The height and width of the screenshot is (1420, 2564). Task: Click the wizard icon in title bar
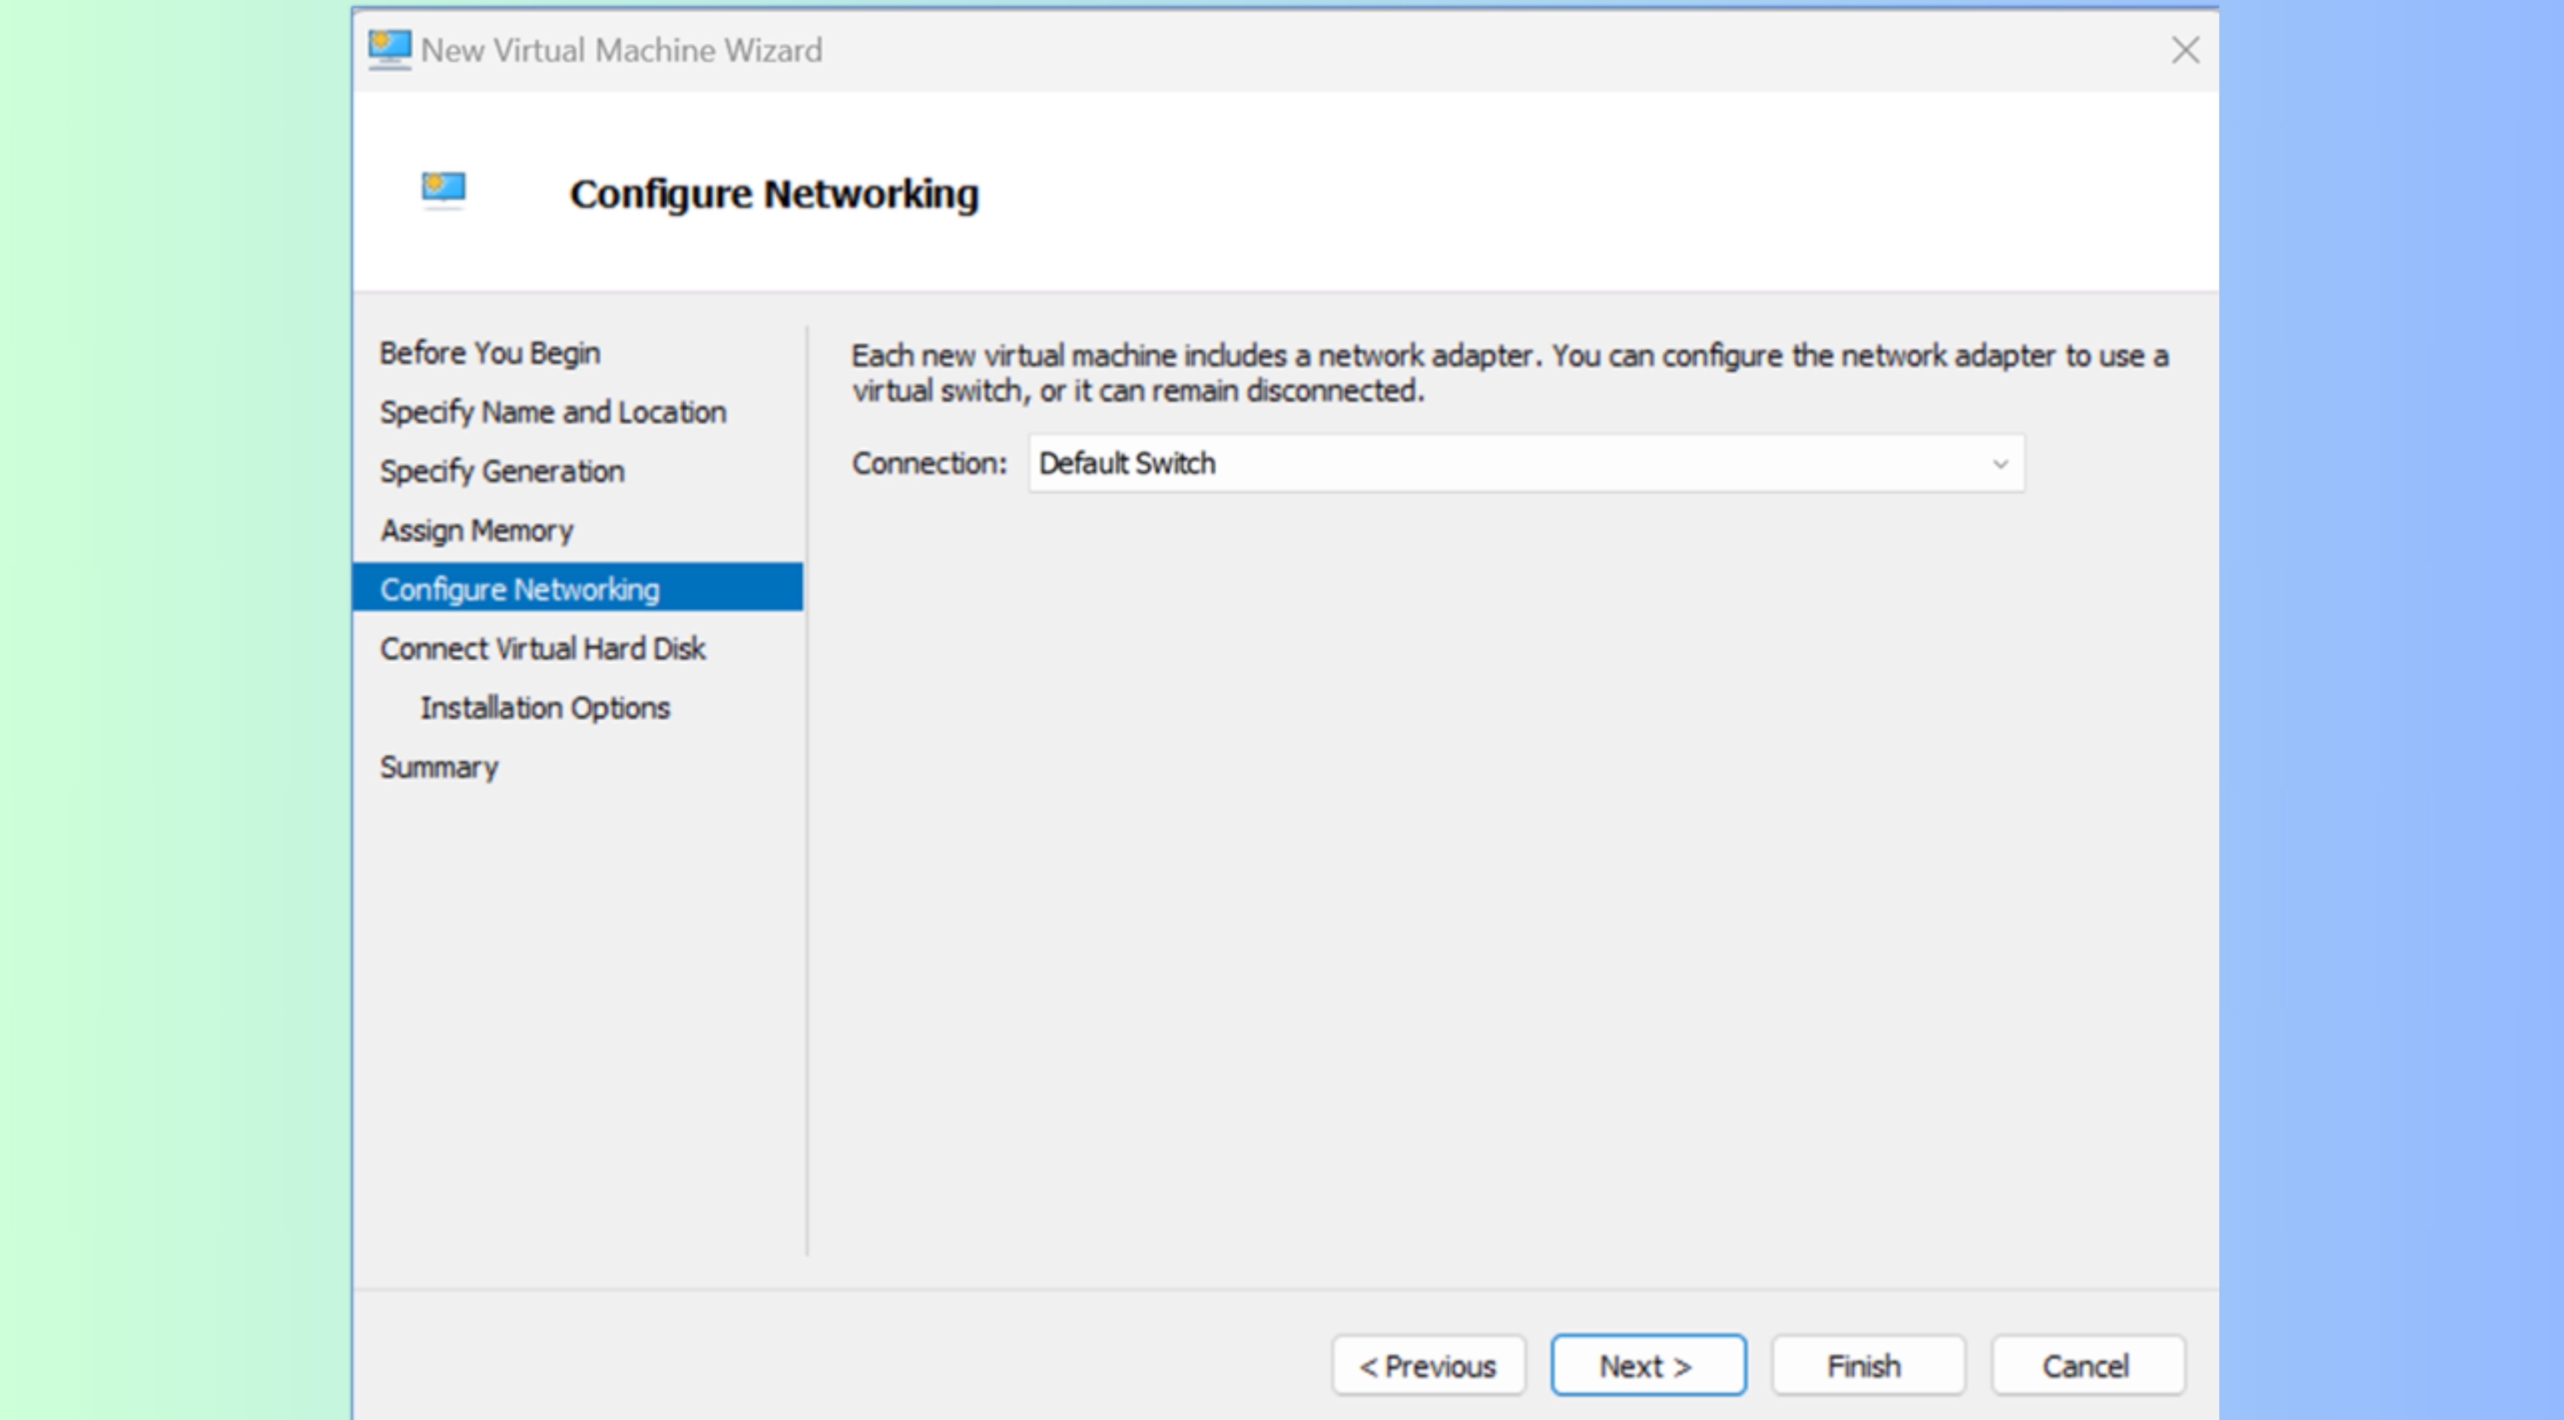389,49
